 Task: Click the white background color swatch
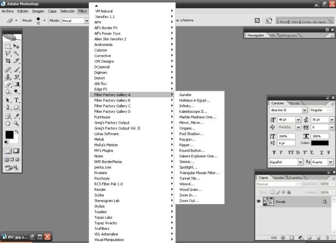16,140
